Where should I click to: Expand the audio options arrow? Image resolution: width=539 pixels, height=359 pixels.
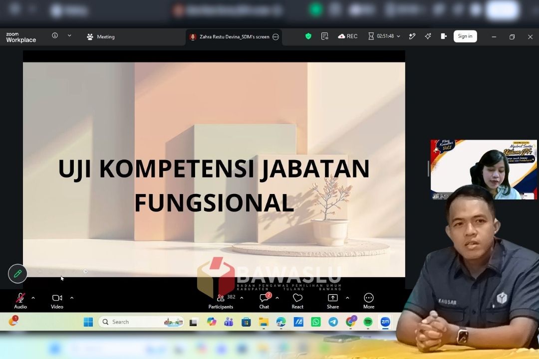pos(33,298)
